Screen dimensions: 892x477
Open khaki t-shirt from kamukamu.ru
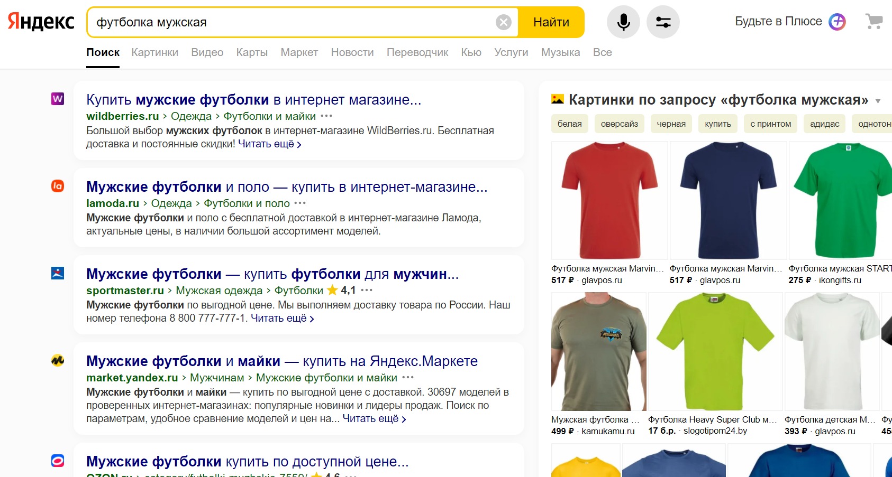(x=598, y=351)
